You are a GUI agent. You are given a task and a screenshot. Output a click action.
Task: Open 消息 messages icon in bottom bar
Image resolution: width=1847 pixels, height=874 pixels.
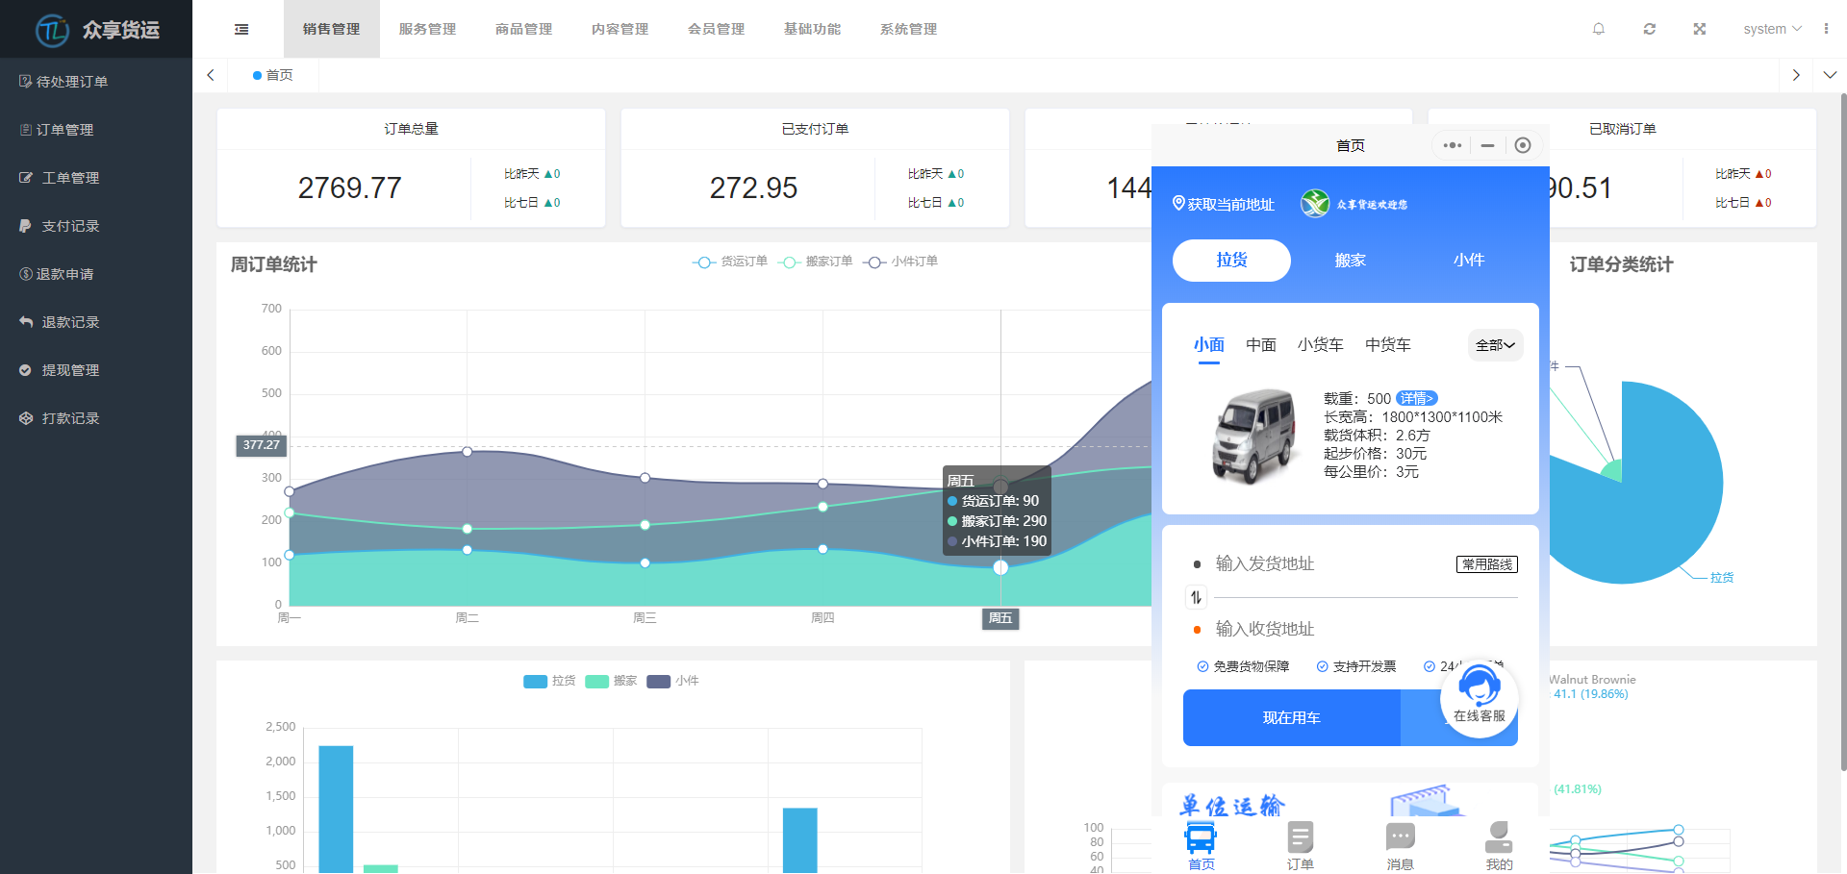click(1400, 844)
